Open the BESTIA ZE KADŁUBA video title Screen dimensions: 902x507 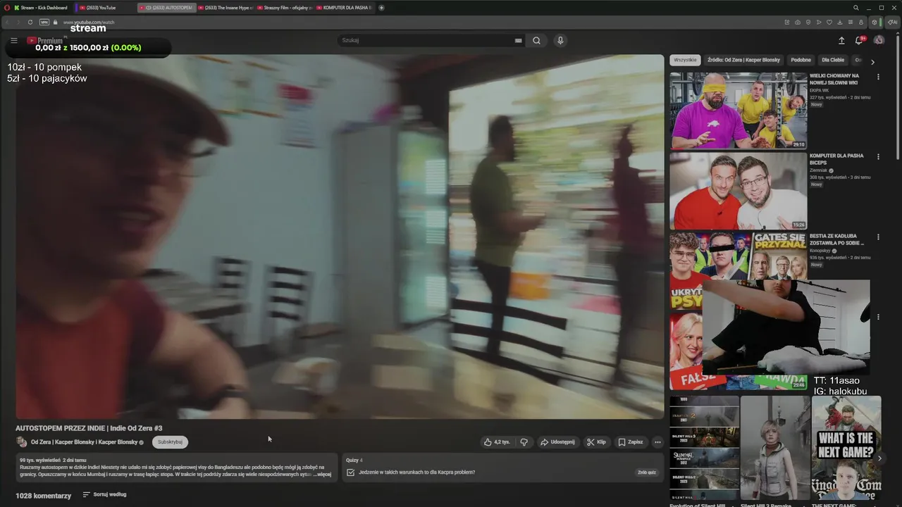pyautogui.click(x=836, y=239)
